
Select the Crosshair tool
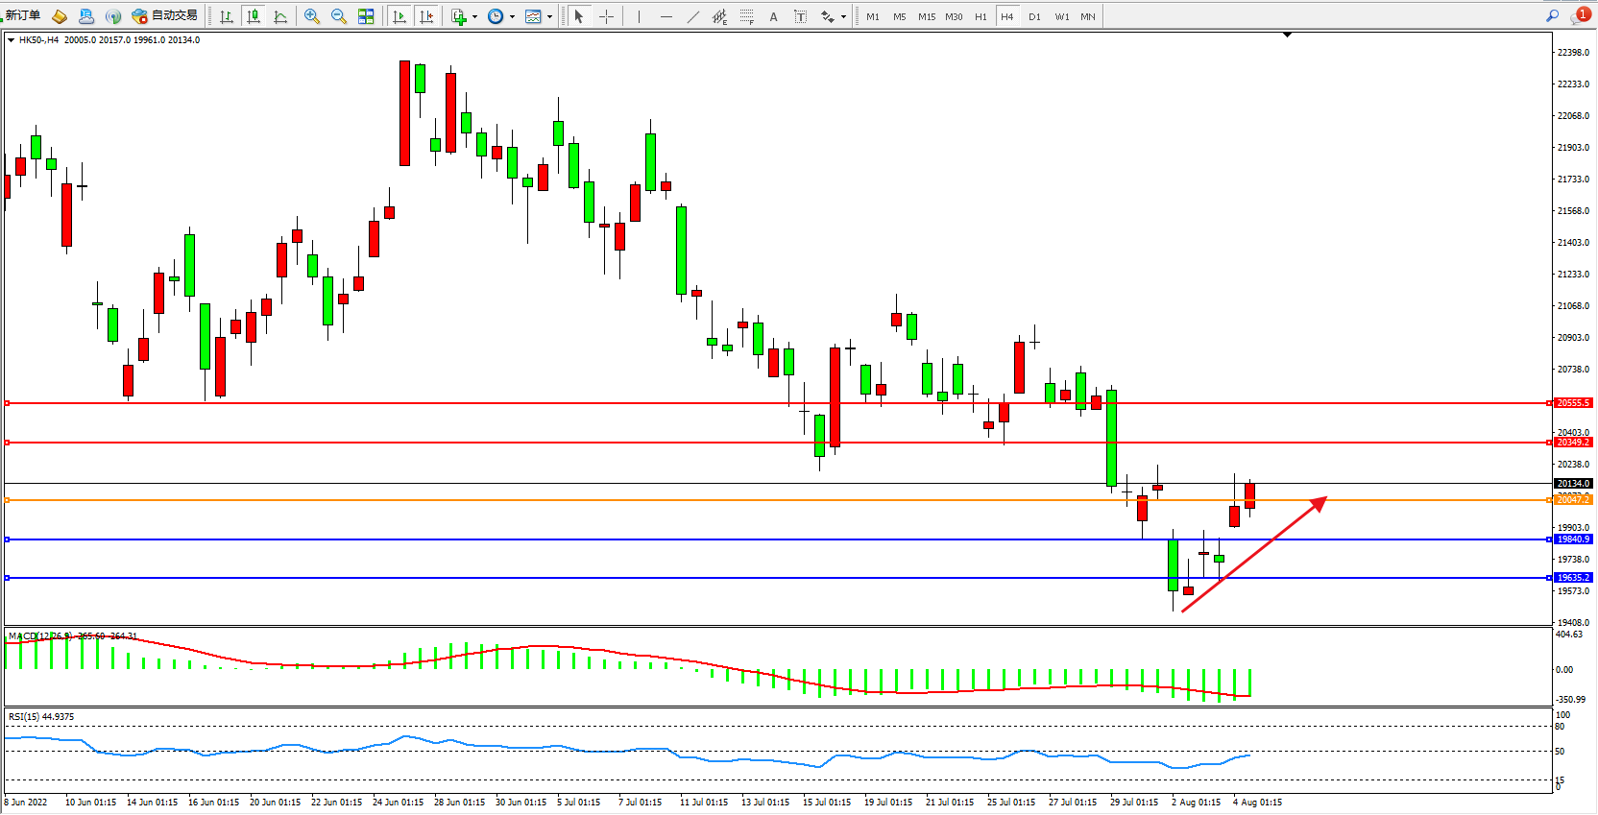(x=606, y=16)
